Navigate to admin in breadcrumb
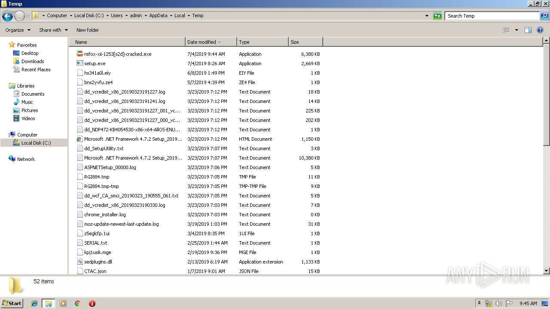Image resolution: width=550 pixels, height=309 pixels. coord(136,15)
